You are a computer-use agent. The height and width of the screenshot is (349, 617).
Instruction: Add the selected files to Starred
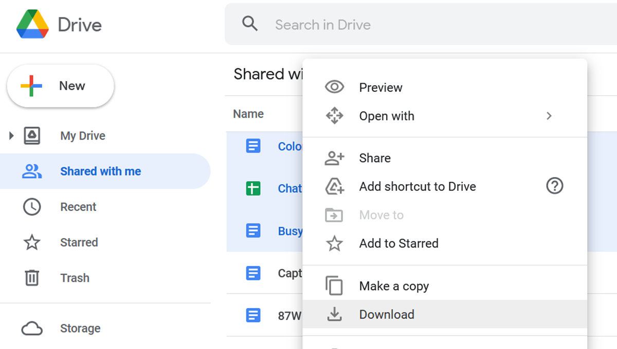[x=398, y=243]
